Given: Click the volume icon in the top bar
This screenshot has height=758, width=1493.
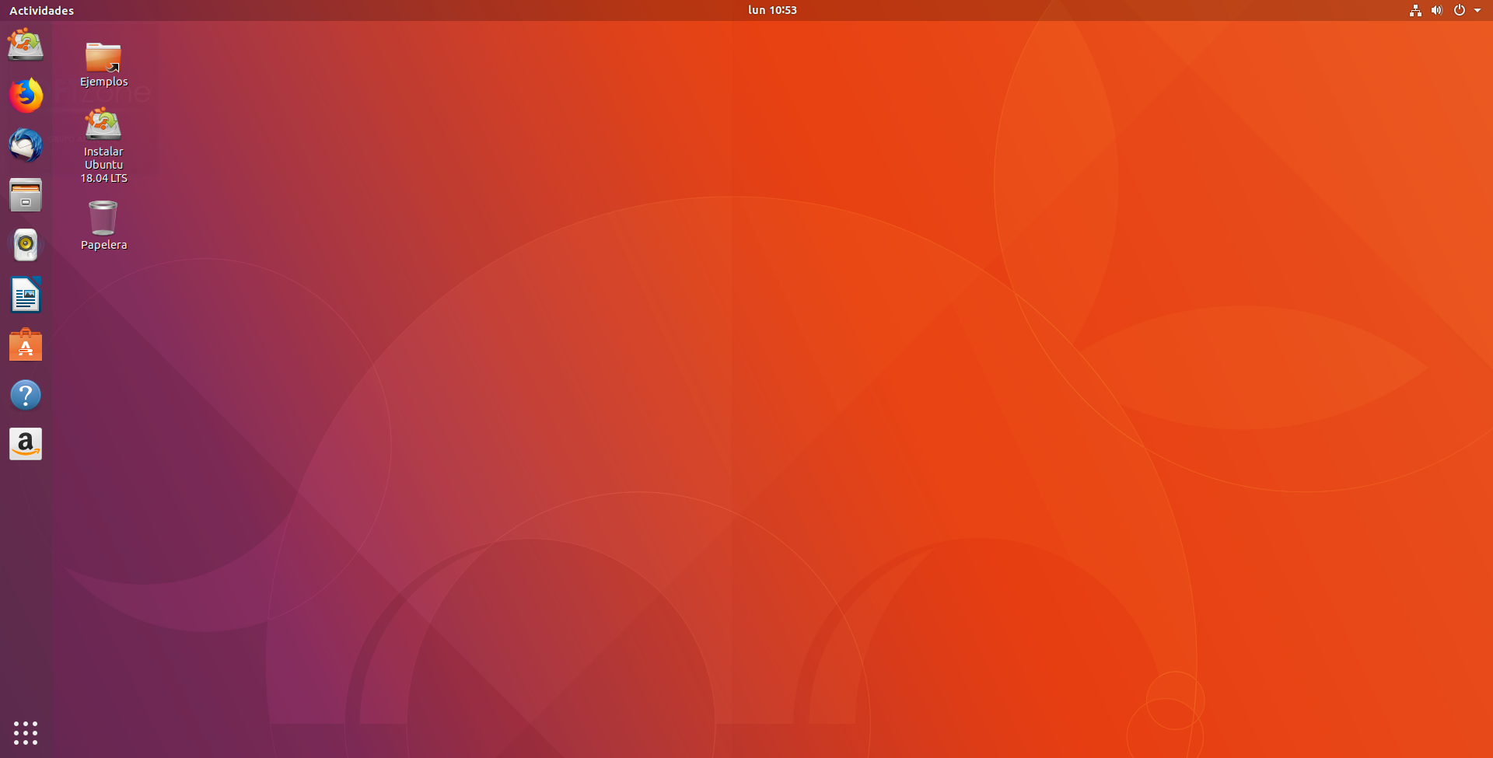Looking at the screenshot, I should (1437, 10).
